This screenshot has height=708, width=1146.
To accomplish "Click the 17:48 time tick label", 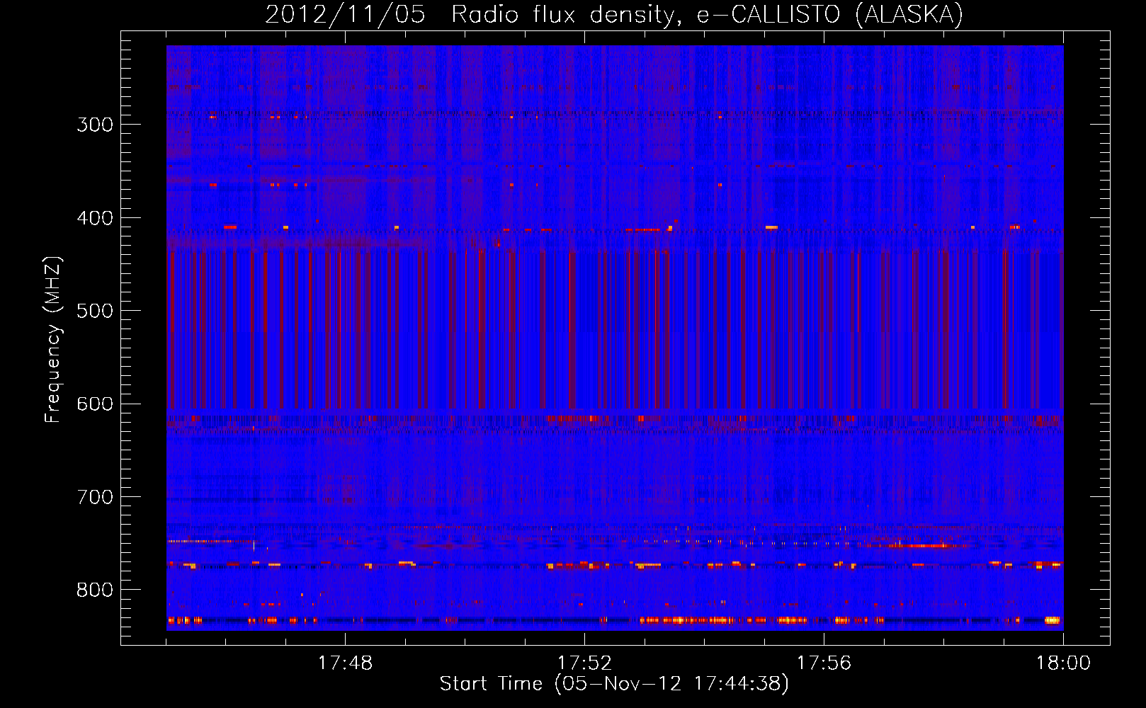I will click(345, 663).
